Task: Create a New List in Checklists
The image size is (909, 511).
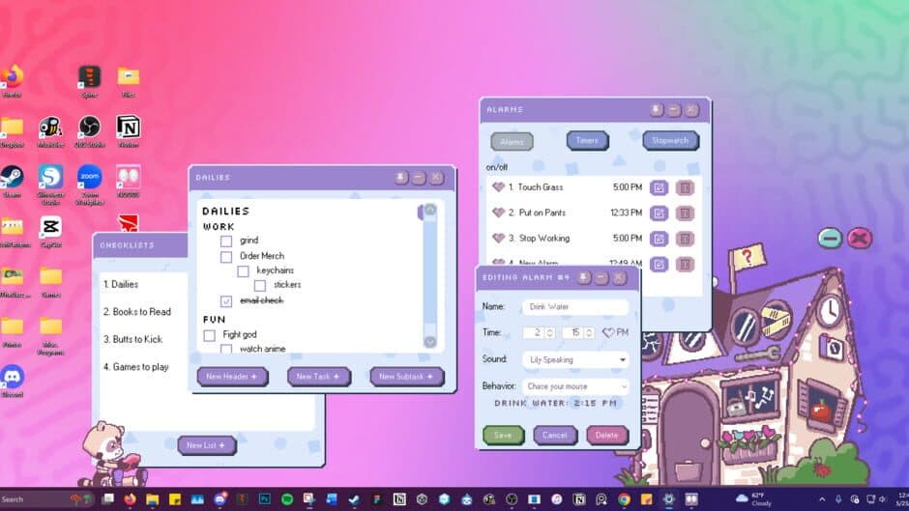Action: (x=206, y=445)
